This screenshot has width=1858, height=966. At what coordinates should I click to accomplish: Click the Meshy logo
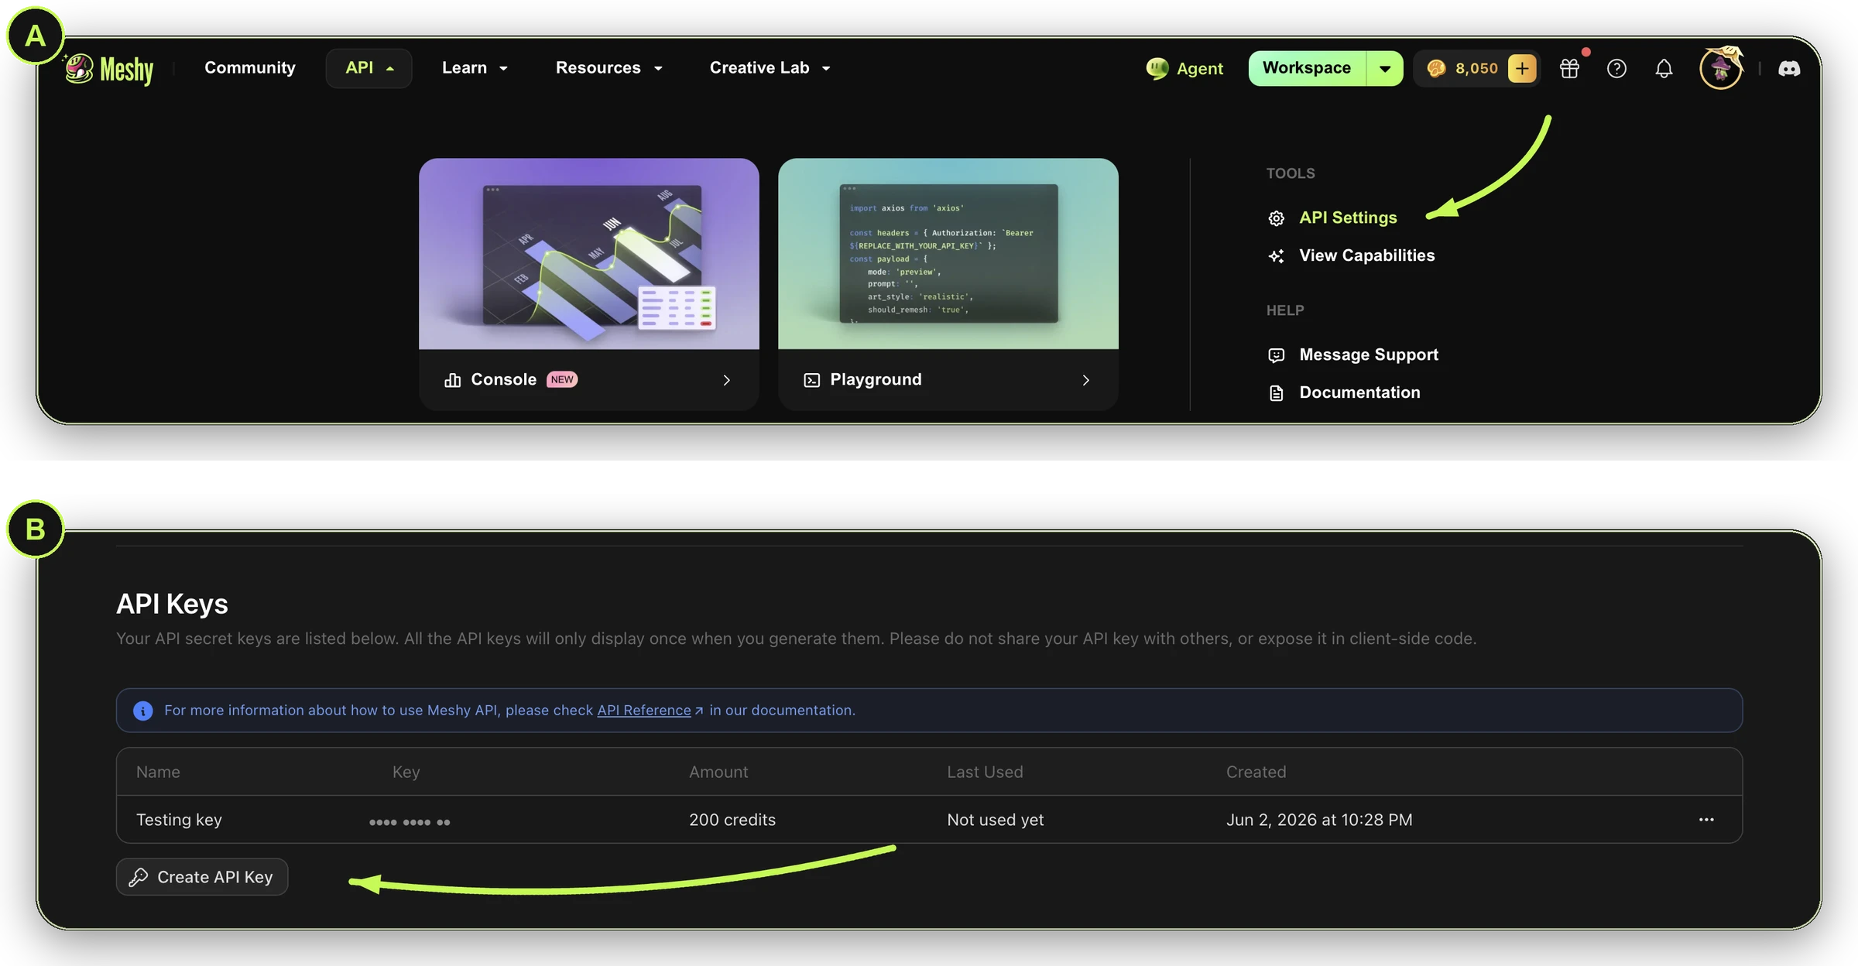click(108, 69)
